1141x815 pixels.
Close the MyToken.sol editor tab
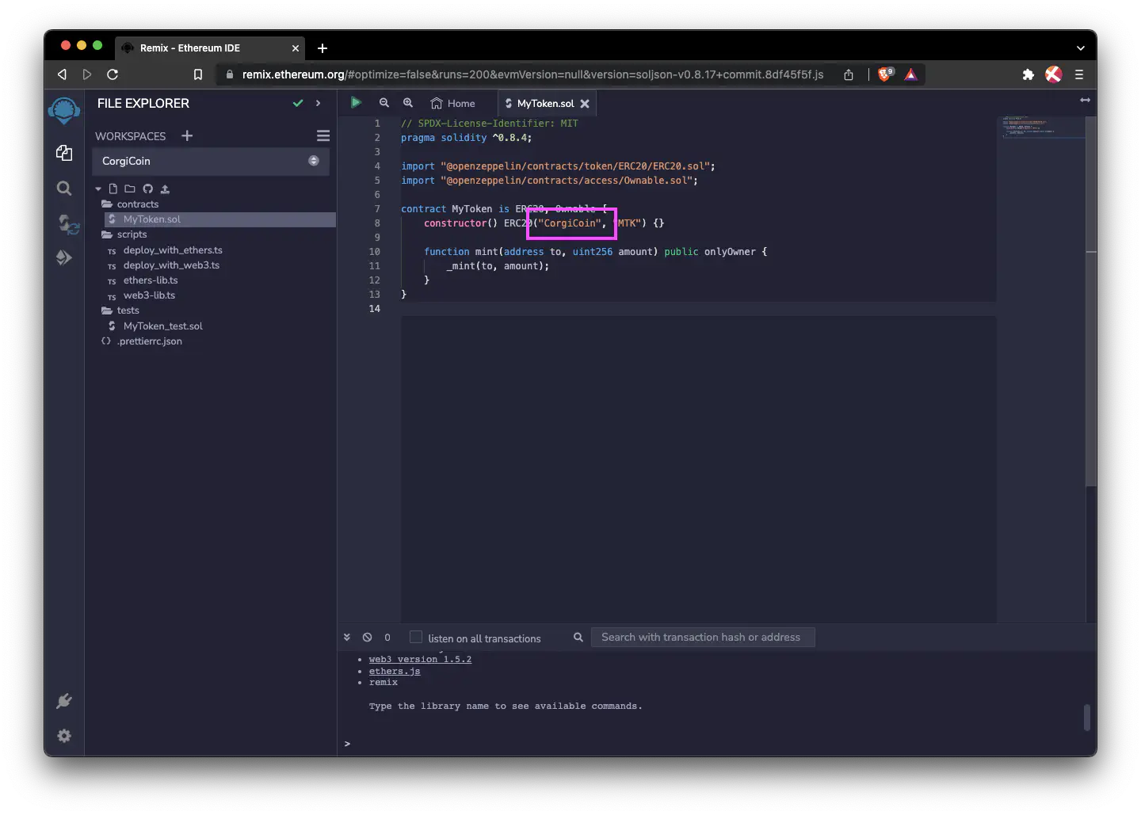(x=585, y=104)
